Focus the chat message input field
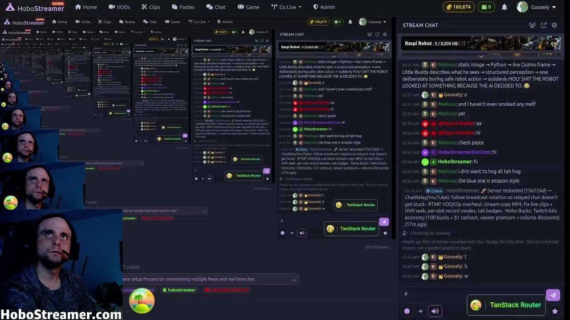This screenshot has height=320, width=570. click(x=473, y=294)
